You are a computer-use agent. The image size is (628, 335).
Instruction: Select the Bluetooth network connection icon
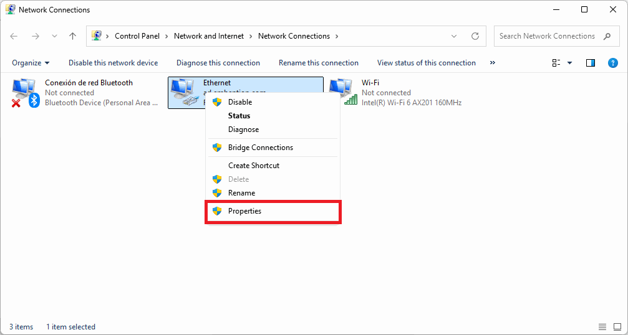point(25,92)
